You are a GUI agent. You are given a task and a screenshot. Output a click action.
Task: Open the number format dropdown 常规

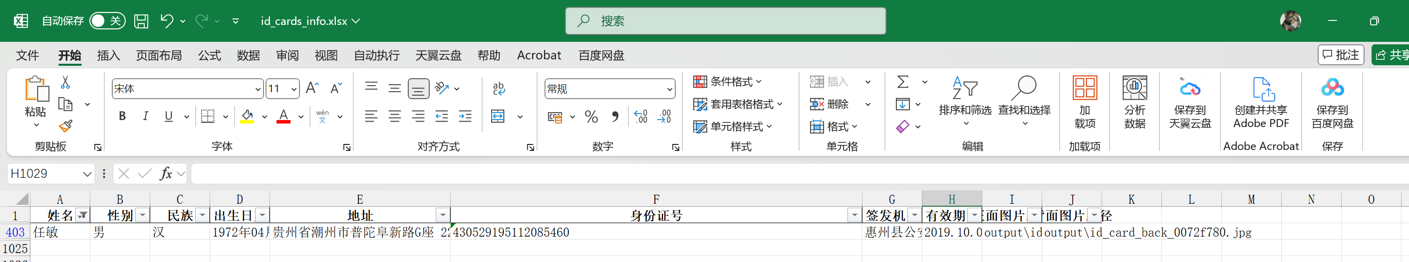pos(669,89)
